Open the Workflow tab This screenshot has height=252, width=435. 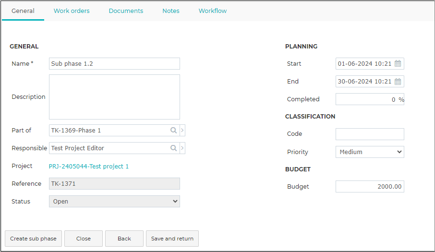(213, 11)
